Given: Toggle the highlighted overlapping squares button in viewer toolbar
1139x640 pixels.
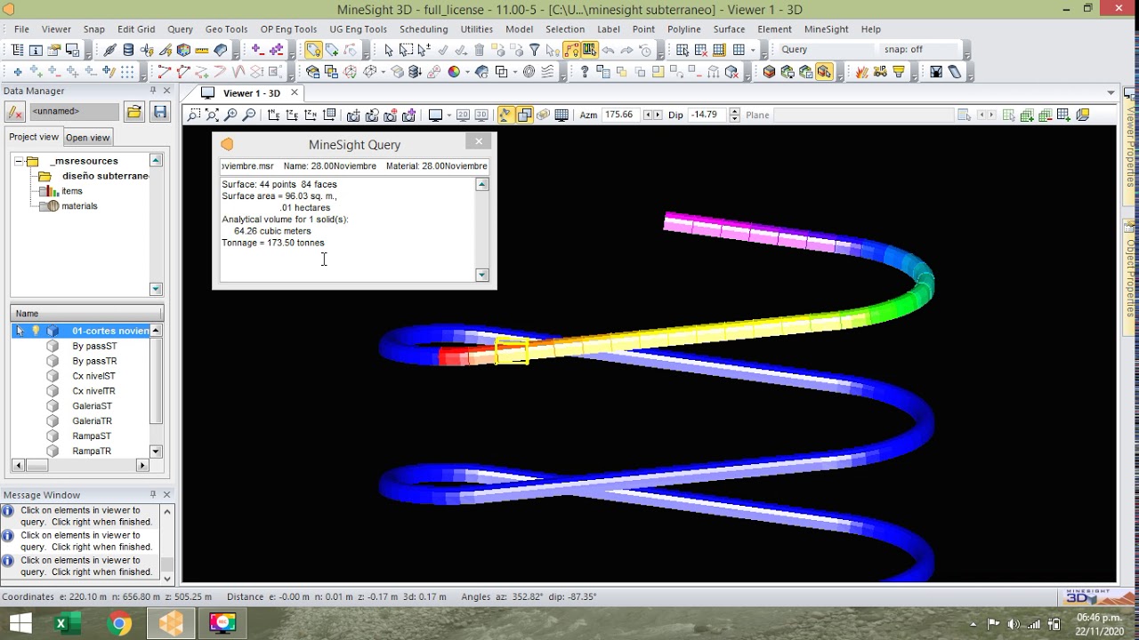Looking at the screenshot, I should [x=524, y=115].
